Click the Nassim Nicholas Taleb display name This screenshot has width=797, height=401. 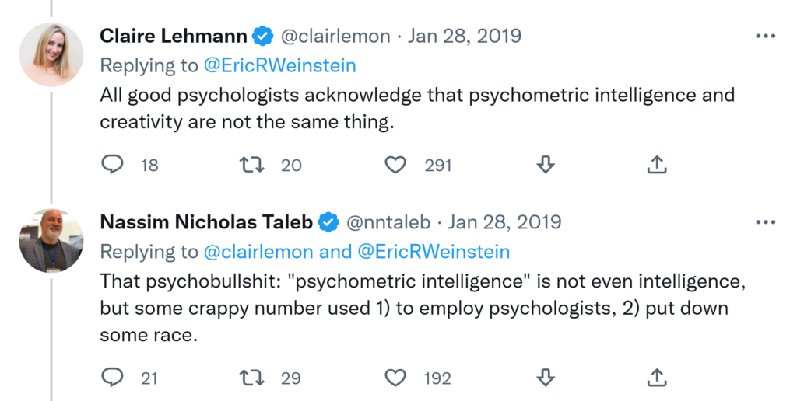tap(206, 222)
